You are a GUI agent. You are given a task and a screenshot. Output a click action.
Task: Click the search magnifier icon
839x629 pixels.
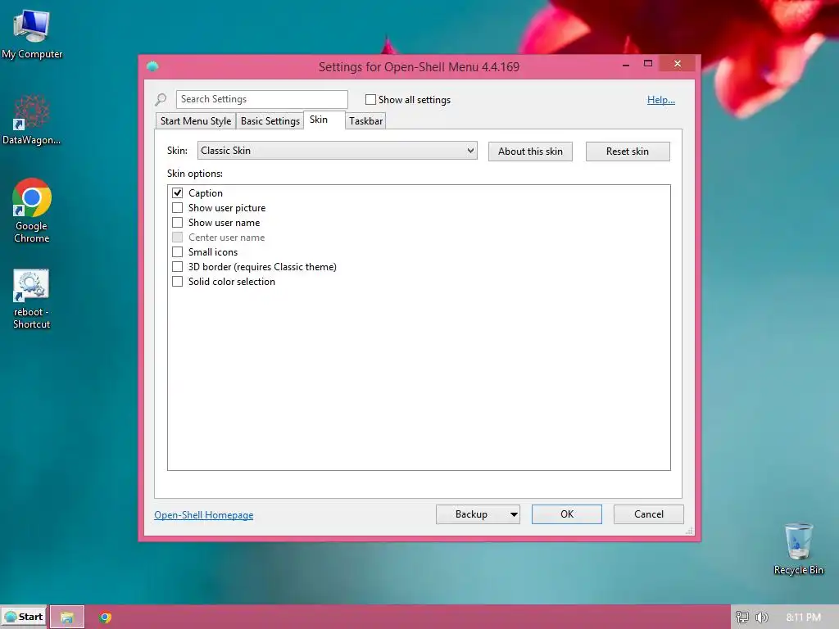pos(161,99)
